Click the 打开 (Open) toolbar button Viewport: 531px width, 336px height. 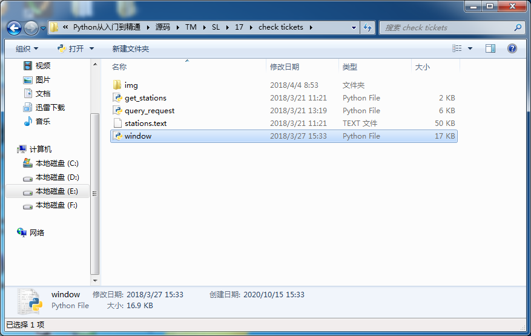70,49
